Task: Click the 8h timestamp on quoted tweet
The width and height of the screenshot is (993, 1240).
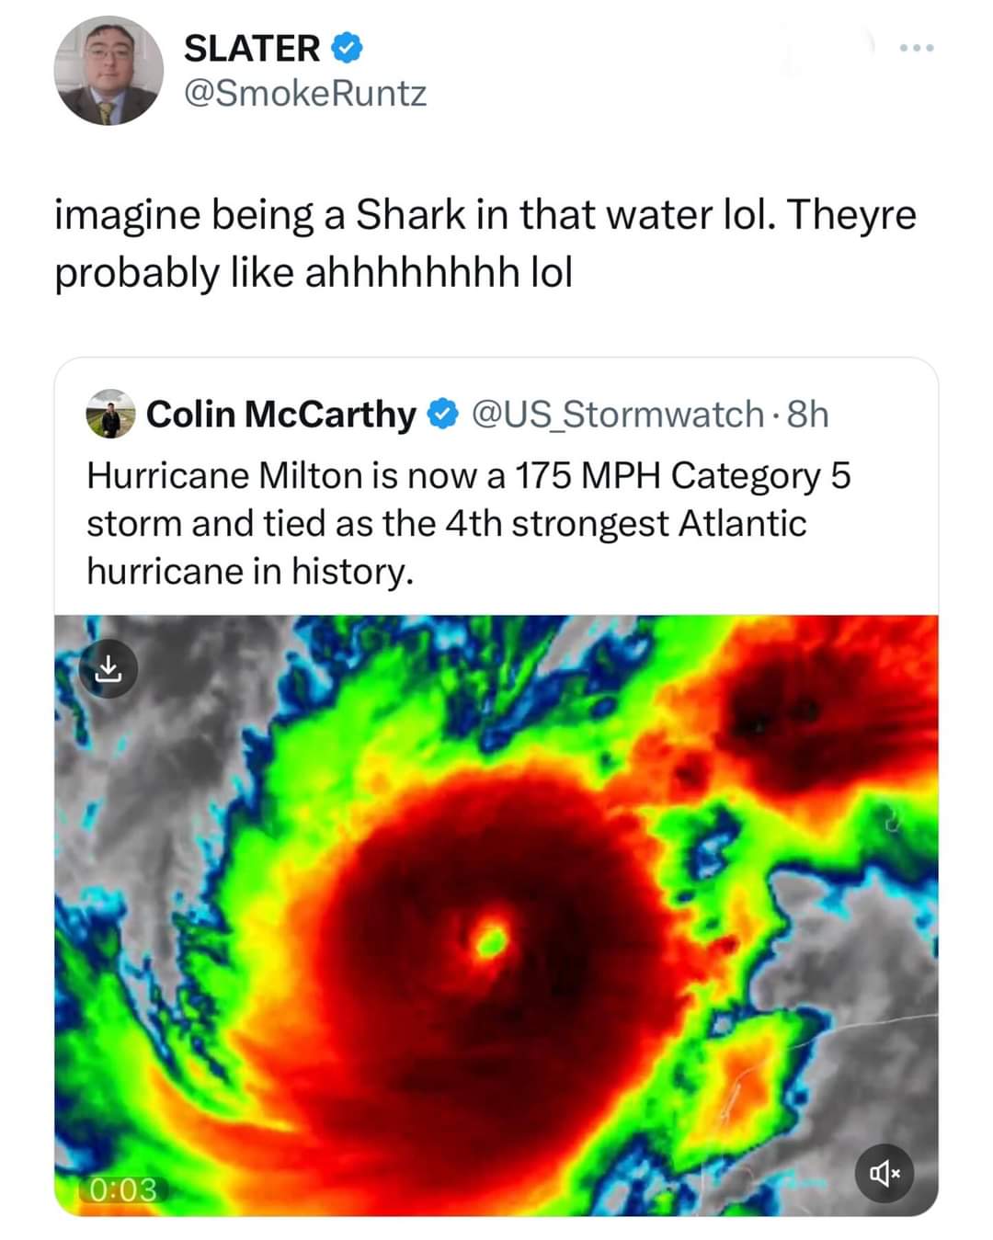Action: point(808,415)
